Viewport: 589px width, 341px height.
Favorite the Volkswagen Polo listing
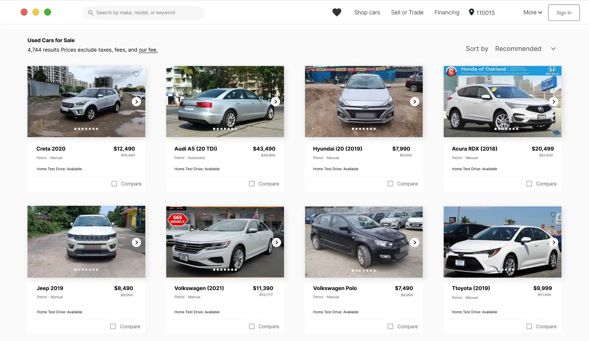pyautogui.click(x=414, y=215)
